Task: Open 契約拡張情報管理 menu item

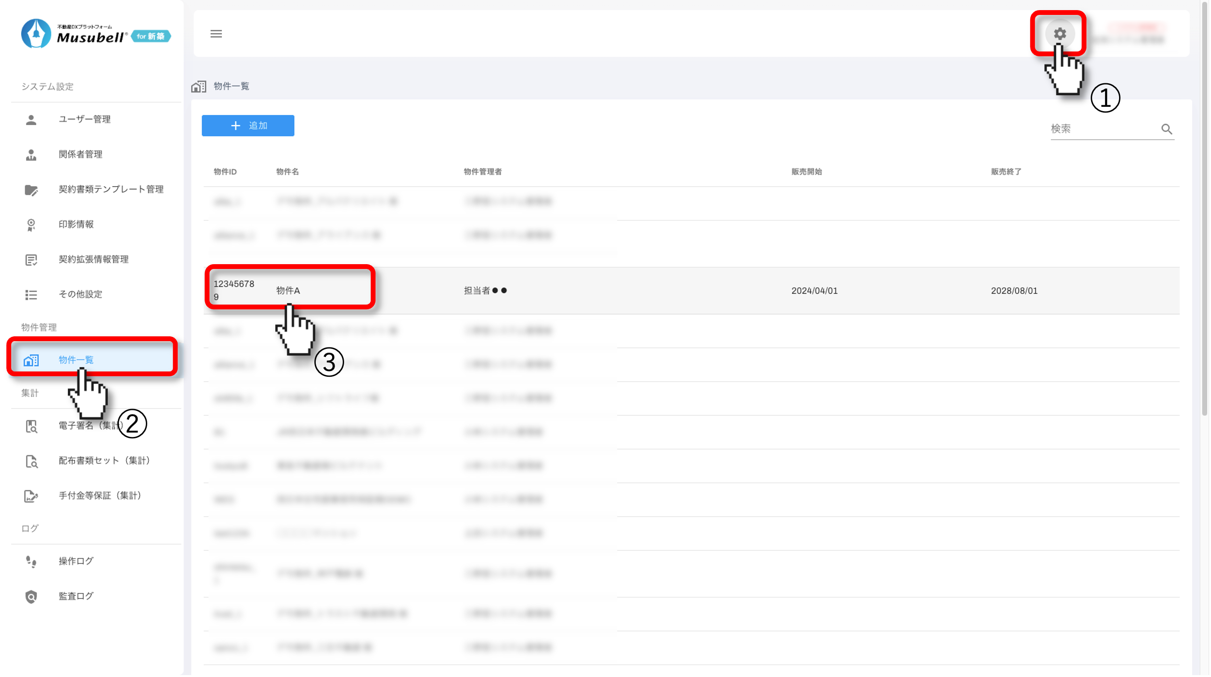Action: tap(93, 259)
